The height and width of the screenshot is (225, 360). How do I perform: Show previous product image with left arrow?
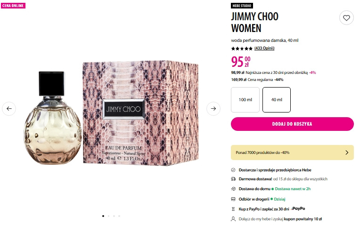point(9,108)
